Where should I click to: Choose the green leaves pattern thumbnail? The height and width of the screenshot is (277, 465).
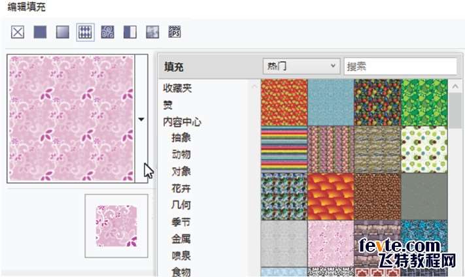424,102
